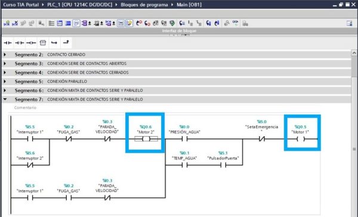Open PLC_1 breadcrumb item
This screenshot has height=217, width=358.
80,5
